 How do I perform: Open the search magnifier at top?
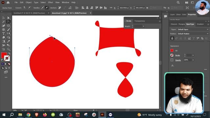[178, 2]
